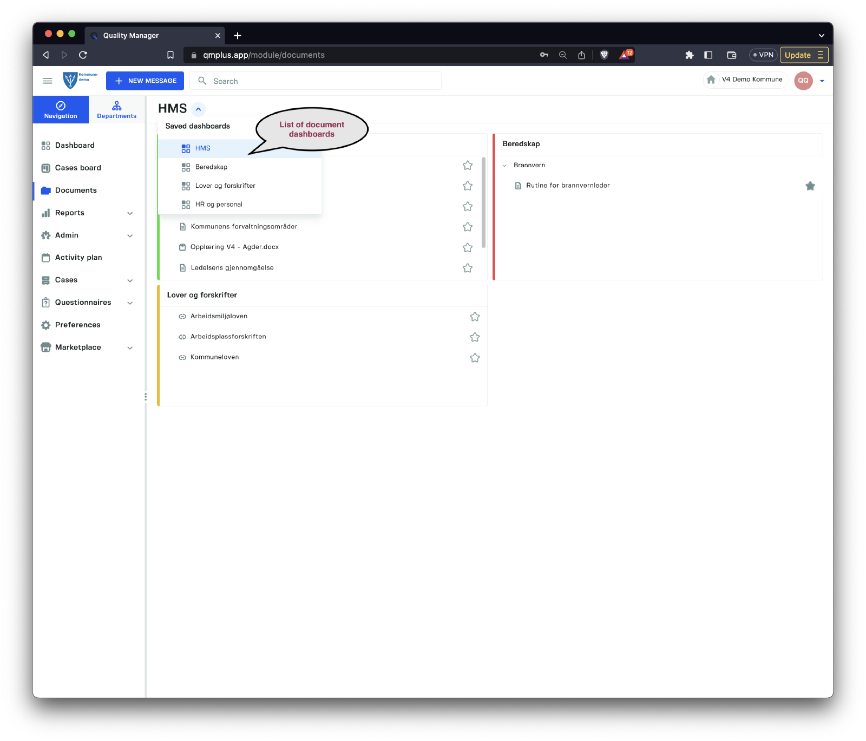
Task: Click the NEW MESSAGE button
Action: (x=145, y=81)
